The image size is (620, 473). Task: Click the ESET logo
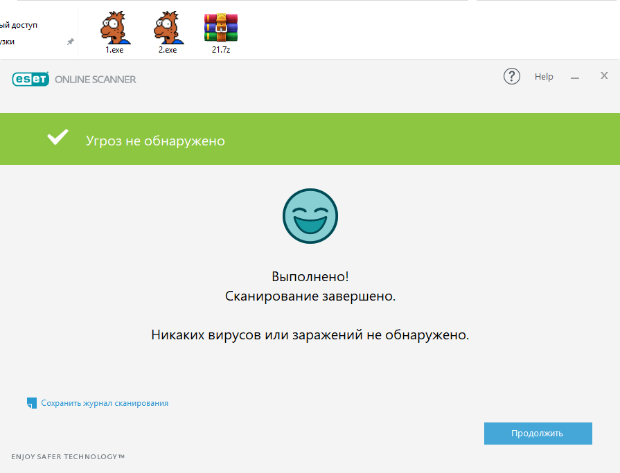coord(30,79)
